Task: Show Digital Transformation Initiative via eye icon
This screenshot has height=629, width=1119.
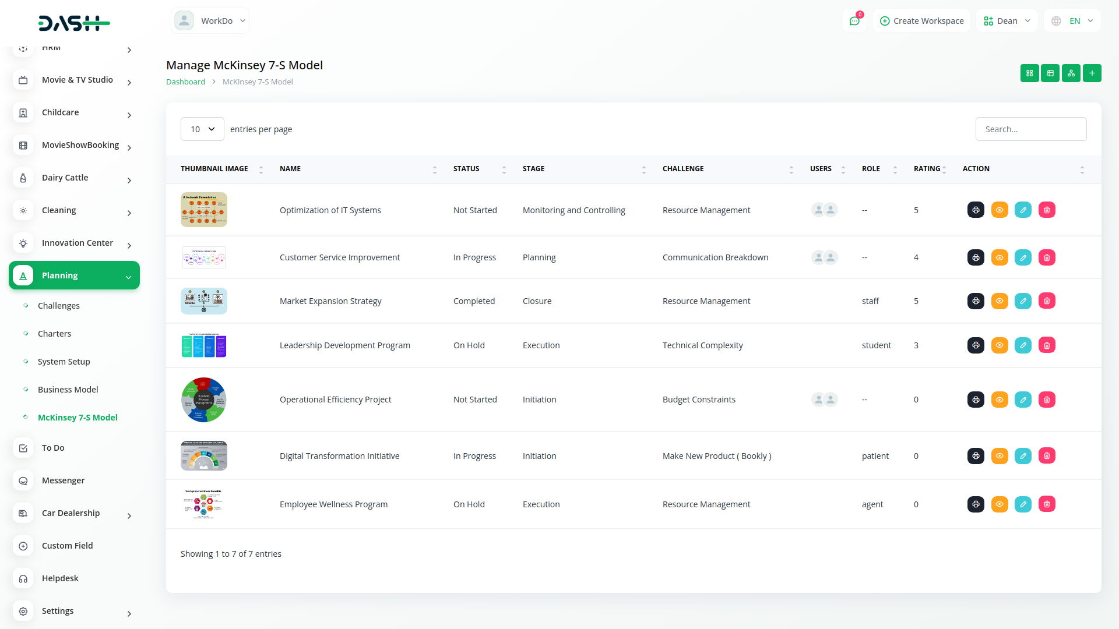Action: (1000, 456)
